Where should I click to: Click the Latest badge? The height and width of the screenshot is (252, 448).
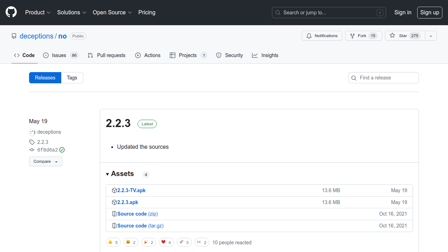pyautogui.click(x=147, y=124)
